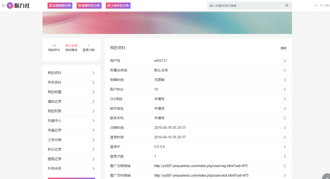The width and height of the screenshot is (330, 179).
Task: Open 修改资料 in the sidebar
Action: click(x=54, y=82)
